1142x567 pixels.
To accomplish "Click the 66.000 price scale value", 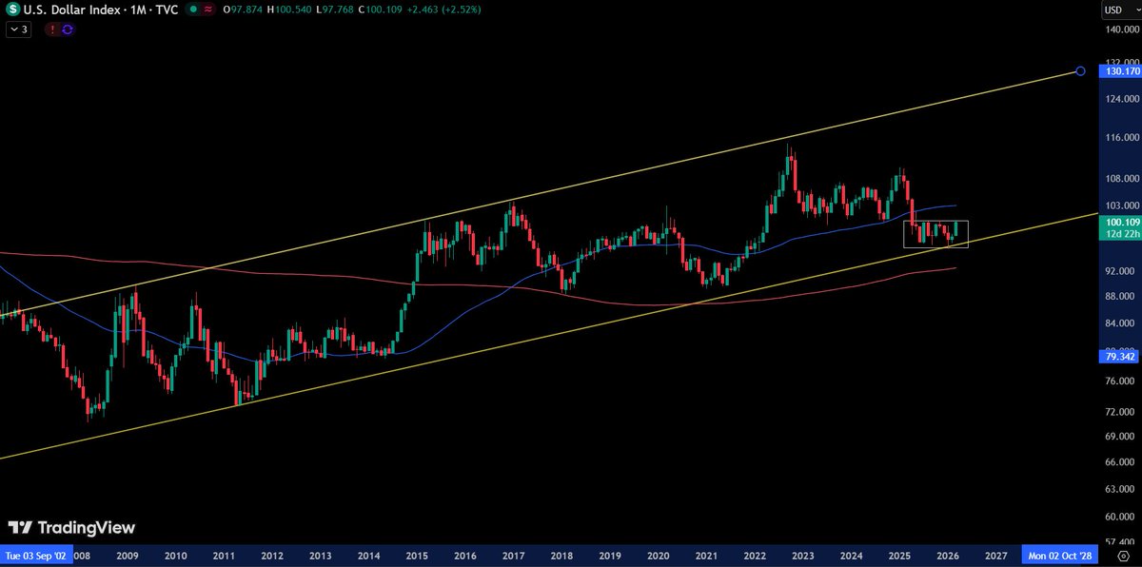I will pyautogui.click(x=1120, y=462).
